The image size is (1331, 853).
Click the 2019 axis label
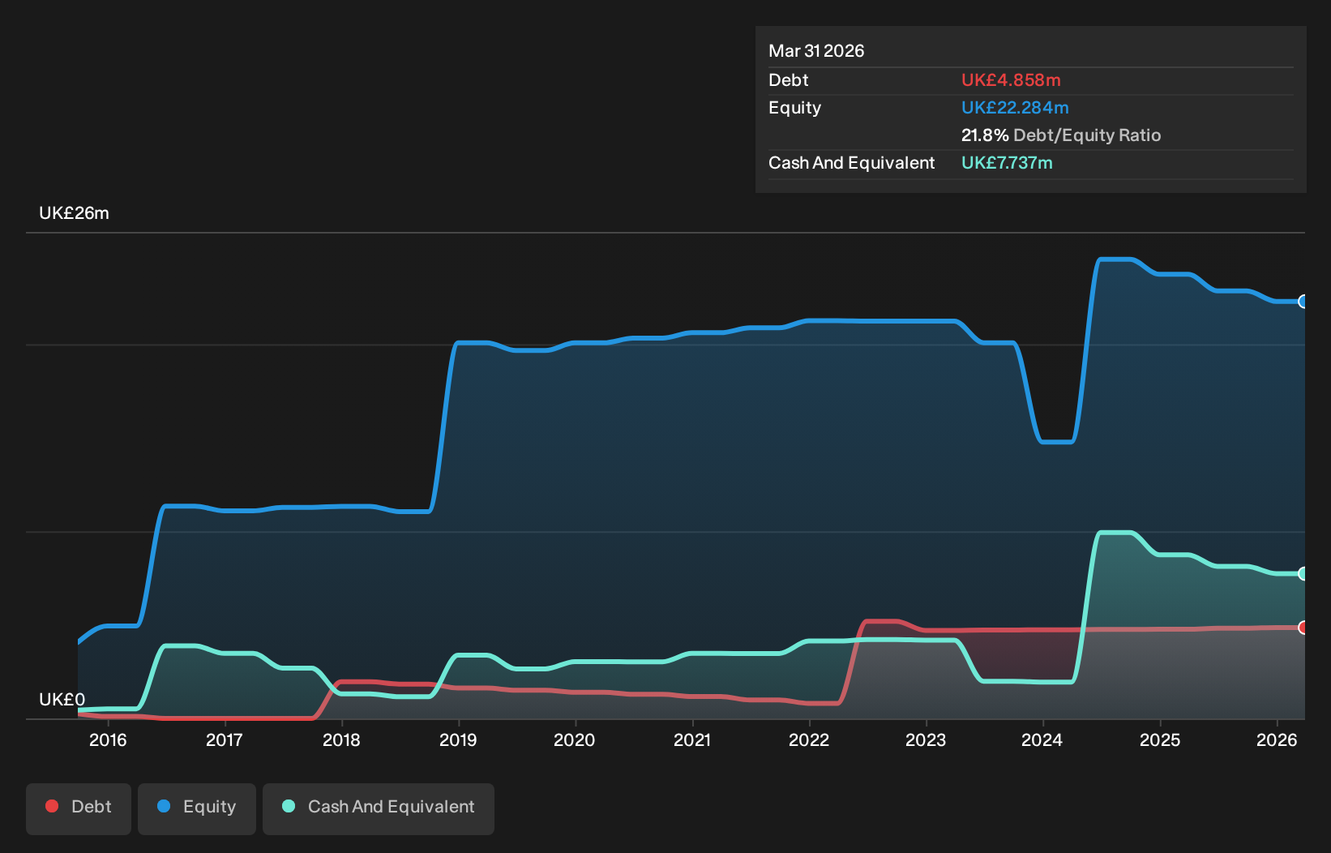tap(458, 739)
